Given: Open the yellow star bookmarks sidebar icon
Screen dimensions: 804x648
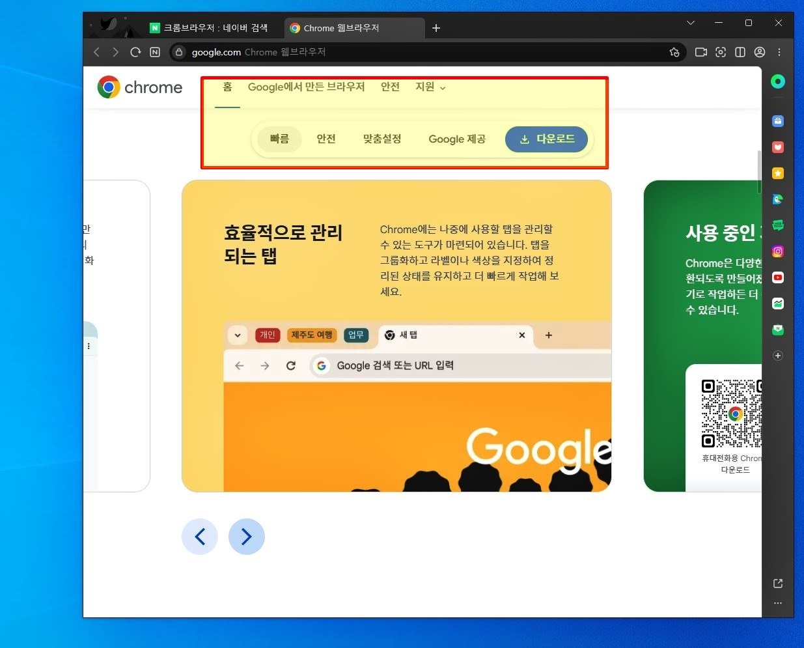Looking at the screenshot, I should 778,173.
